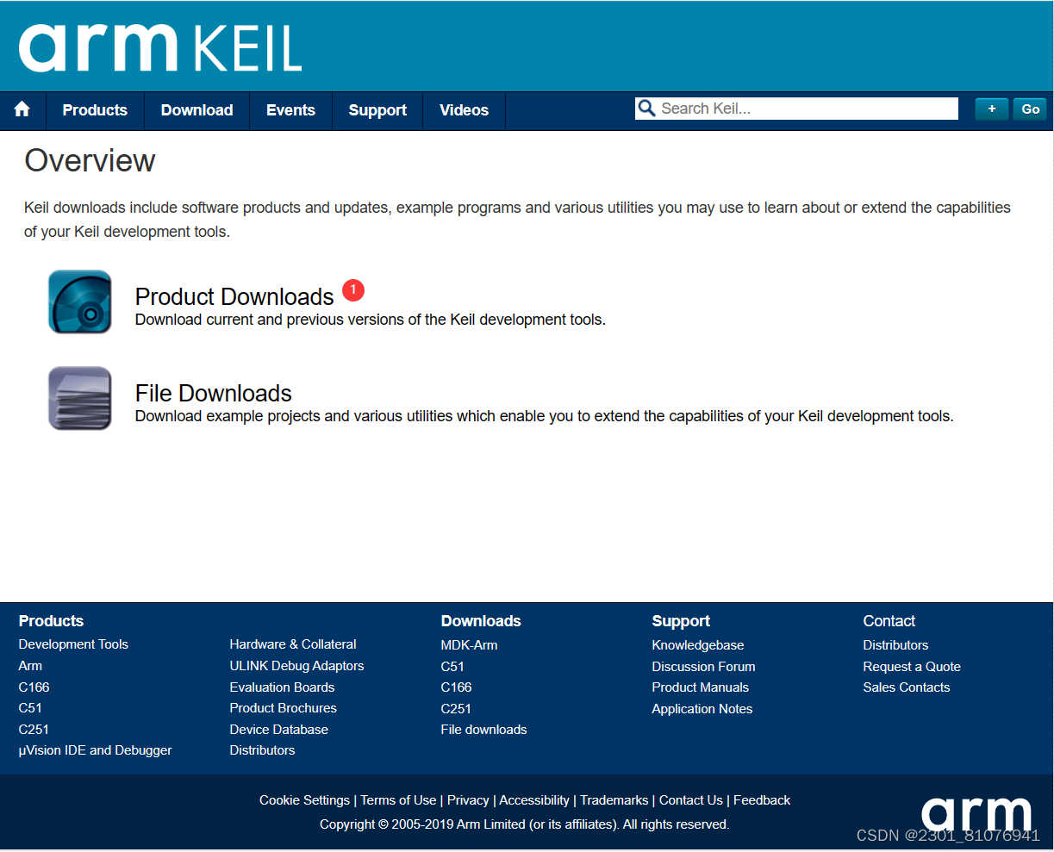Image resolution: width=1054 pixels, height=852 pixels.
Task: Open the Product Downloads link
Action: [x=234, y=296]
